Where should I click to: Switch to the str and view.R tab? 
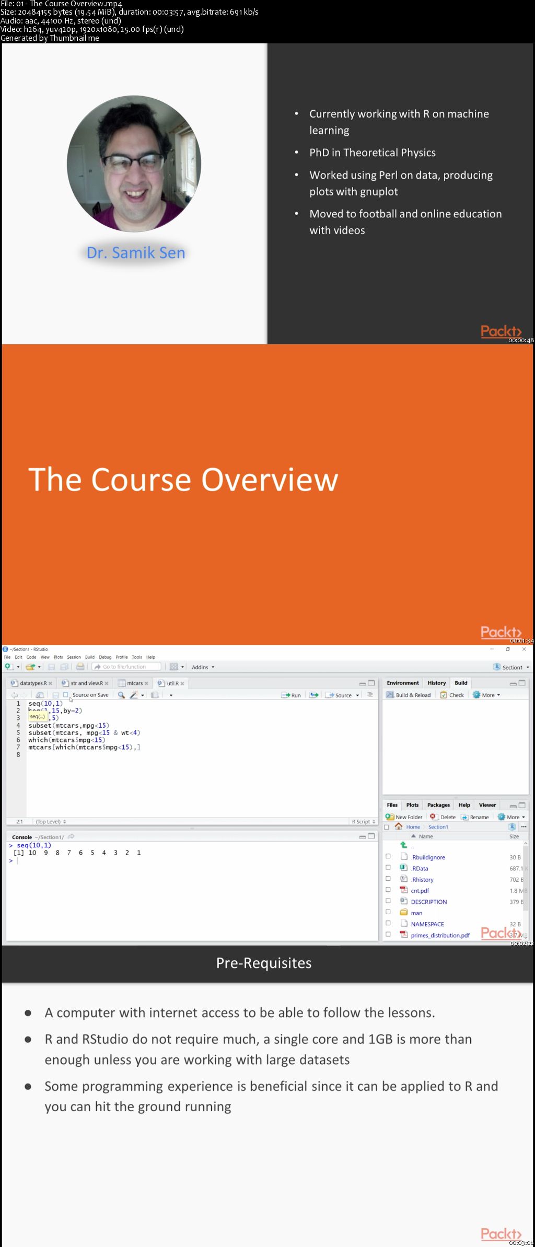[x=86, y=683]
